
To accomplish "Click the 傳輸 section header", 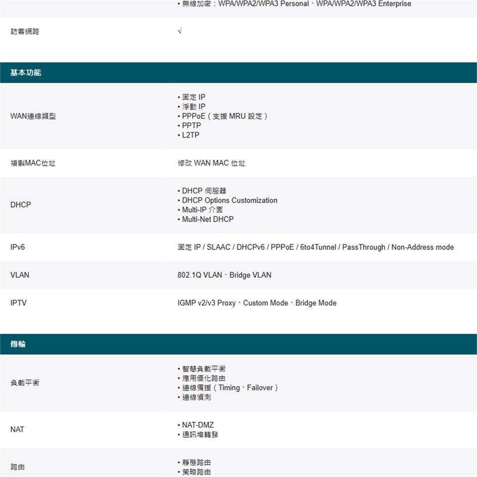I will coord(18,344).
